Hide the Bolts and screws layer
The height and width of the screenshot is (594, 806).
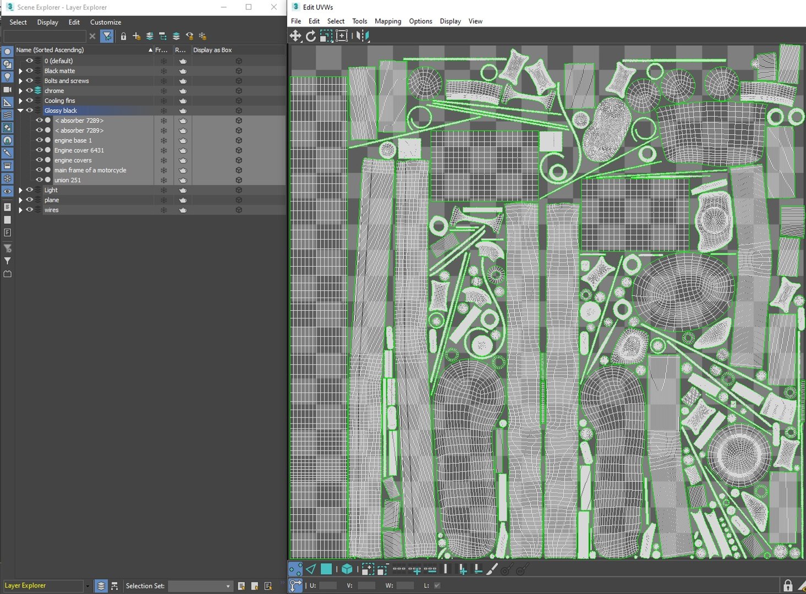(30, 81)
